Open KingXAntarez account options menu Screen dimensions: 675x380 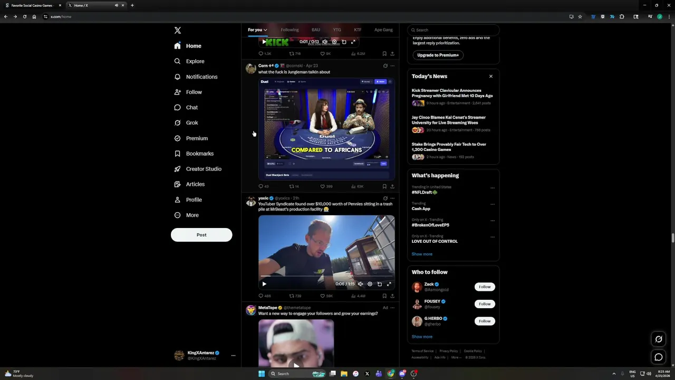(233, 355)
